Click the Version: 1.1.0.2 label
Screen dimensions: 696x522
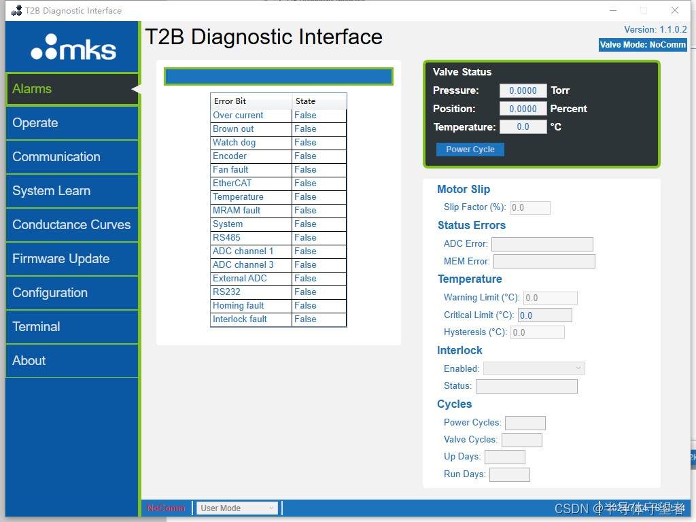pos(655,30)
